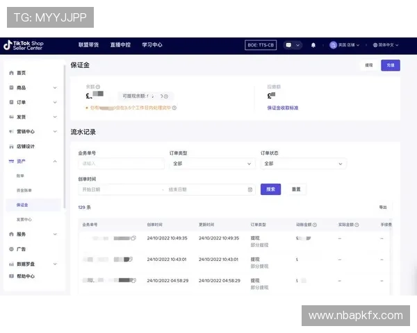Open the 订单状态 dropdown
The height and width of the screenshot is (333, 417).
[x=304, y=164]
